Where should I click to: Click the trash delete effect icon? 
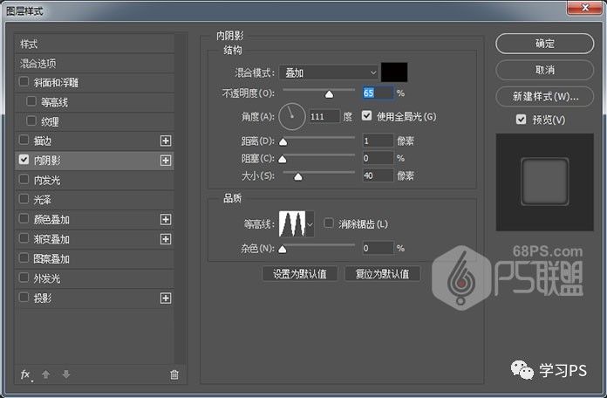pos(174,374)
